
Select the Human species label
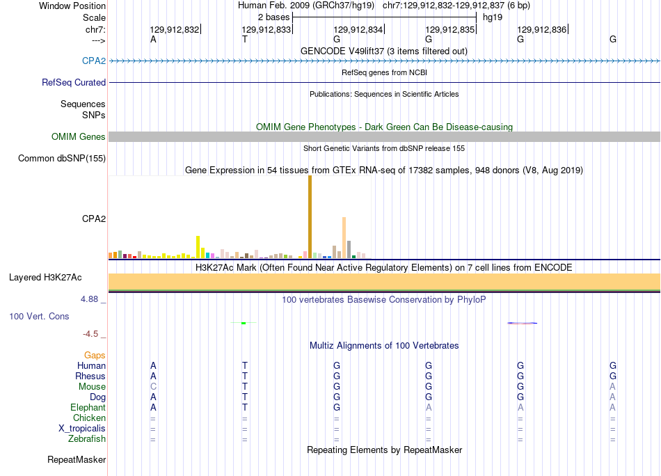[x=91, y=365]
